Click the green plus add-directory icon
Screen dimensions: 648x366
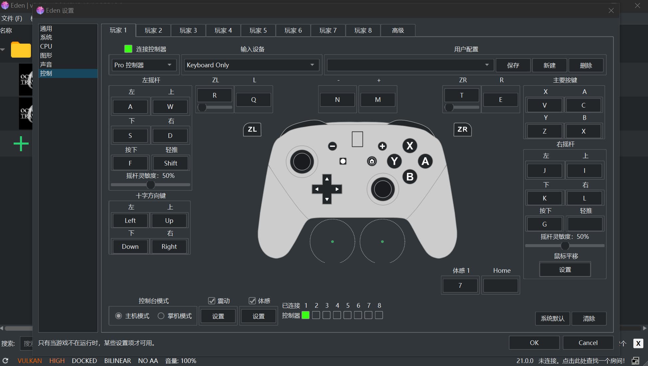coord(21,144)
